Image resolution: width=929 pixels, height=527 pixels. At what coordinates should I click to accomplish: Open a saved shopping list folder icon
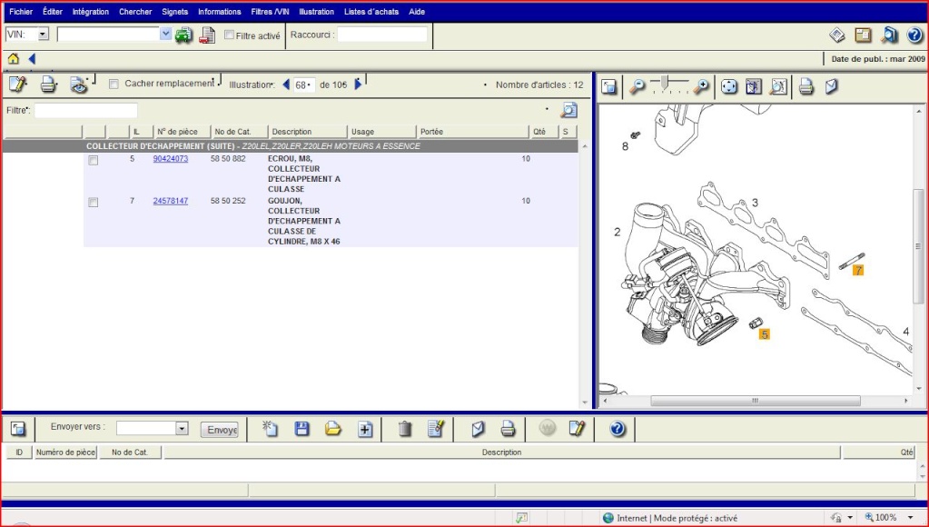click(x=333, y=428)
